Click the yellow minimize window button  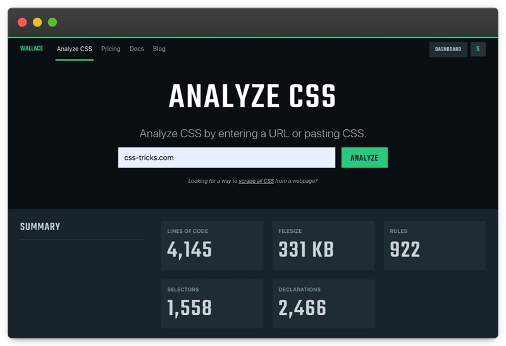[37, 22]
